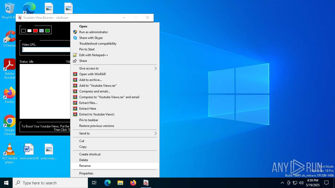Choose Create shortcut

115,154
